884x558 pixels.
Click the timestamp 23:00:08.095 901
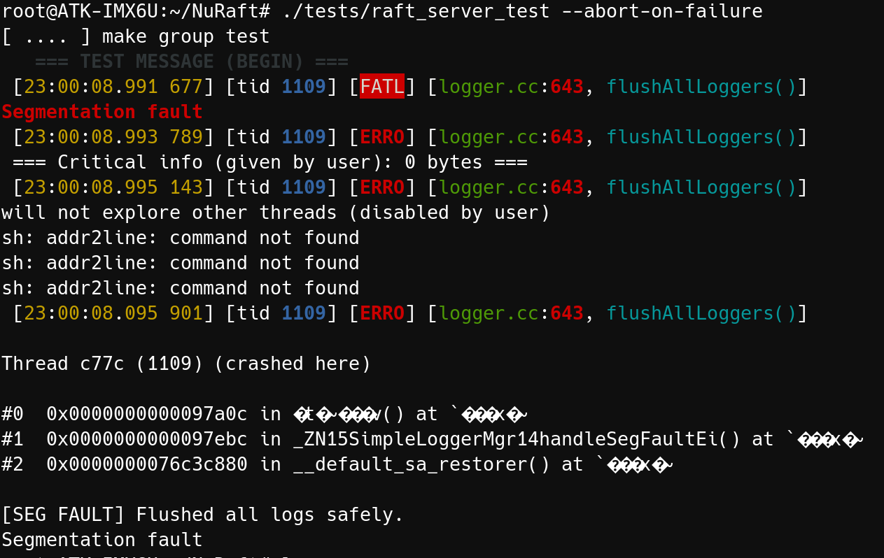point(113,313)
